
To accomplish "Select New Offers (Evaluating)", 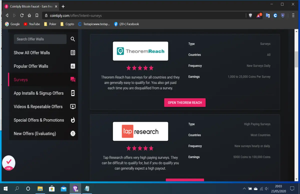I will tap(44, 134).
